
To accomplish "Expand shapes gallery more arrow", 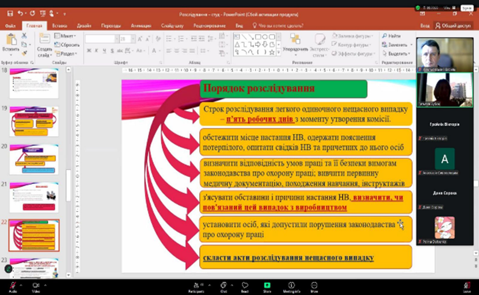I will [278, 52].
